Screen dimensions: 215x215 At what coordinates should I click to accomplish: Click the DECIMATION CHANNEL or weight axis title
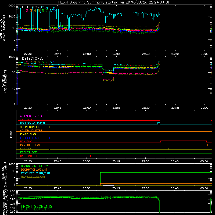tap(4, 174)
